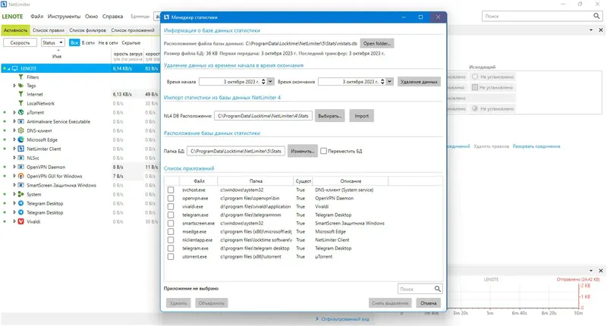Expand the µTorrent tree node
The height and width of the screenshot is (326, 607).
(x=14, y=112)
